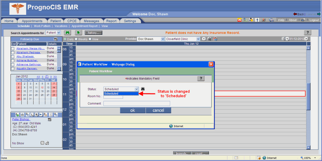This screenshot has width=322, height=161.
Task: Select the Weekly view radio button
Action: 76,39
